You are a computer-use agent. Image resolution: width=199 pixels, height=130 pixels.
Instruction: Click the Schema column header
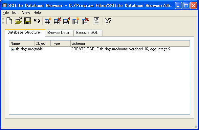pyautogui.click(x=130, y=43)
